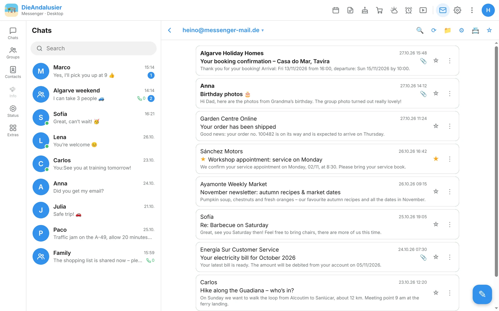499x311 pixels.
Task: Open options menu for Birthday photos email
Action: pos(450,94)
